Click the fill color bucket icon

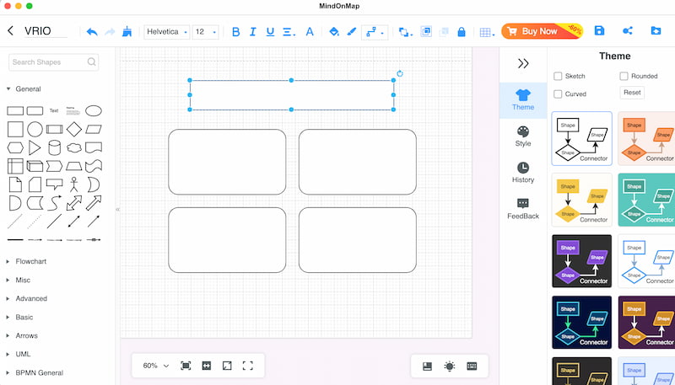pyautogui.click(x=333, y=32)
